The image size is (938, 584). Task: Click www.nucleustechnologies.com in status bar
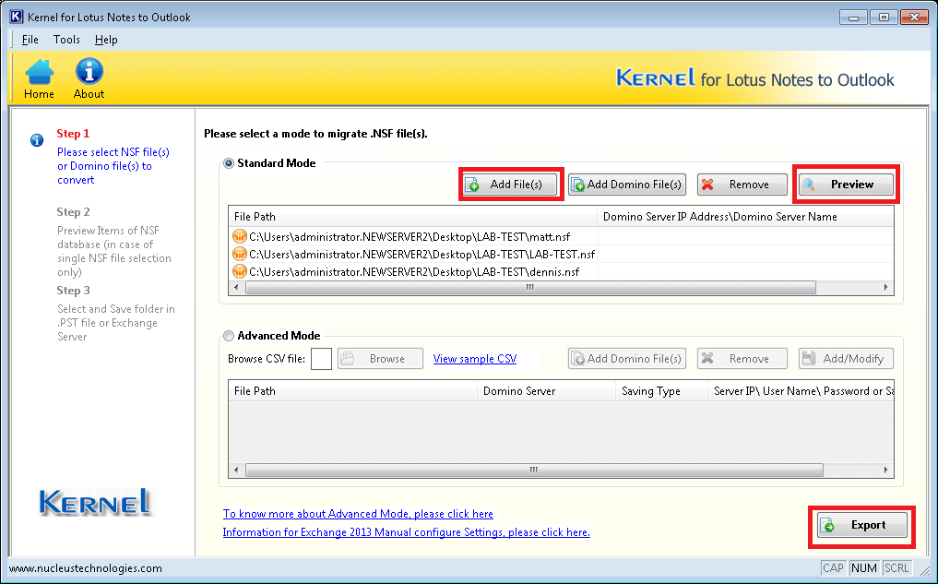click(x=86, y=567)
